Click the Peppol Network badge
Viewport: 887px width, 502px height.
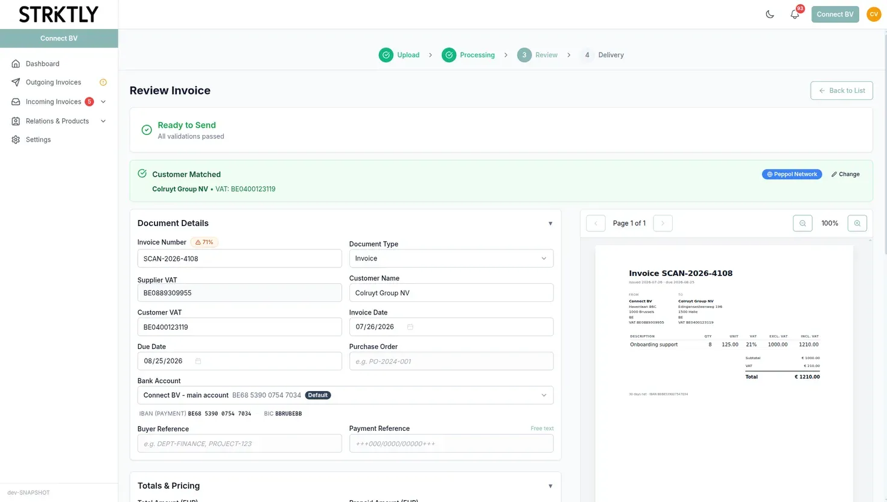point(792,174)
